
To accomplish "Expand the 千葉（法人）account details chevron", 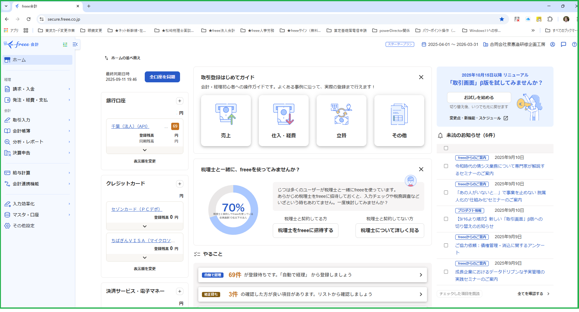I will point(145,150).
